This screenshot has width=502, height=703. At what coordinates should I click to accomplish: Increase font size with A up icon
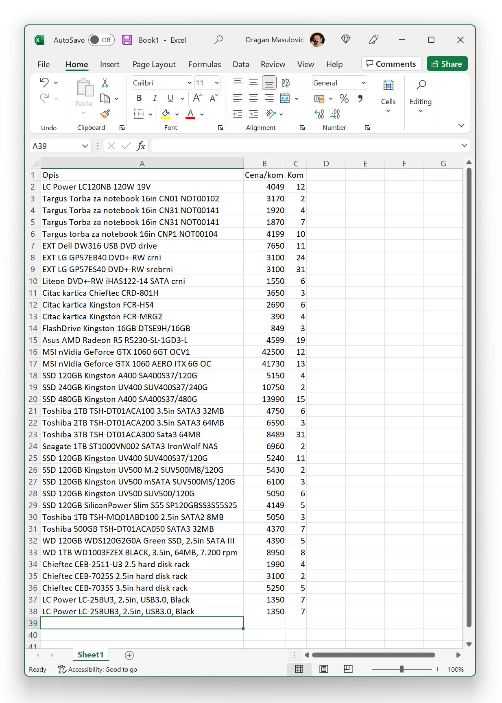197,98
